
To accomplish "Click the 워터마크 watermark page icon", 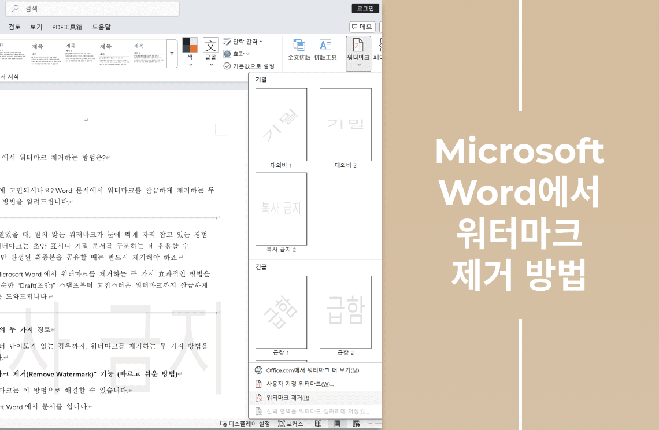I will point(358,45).
